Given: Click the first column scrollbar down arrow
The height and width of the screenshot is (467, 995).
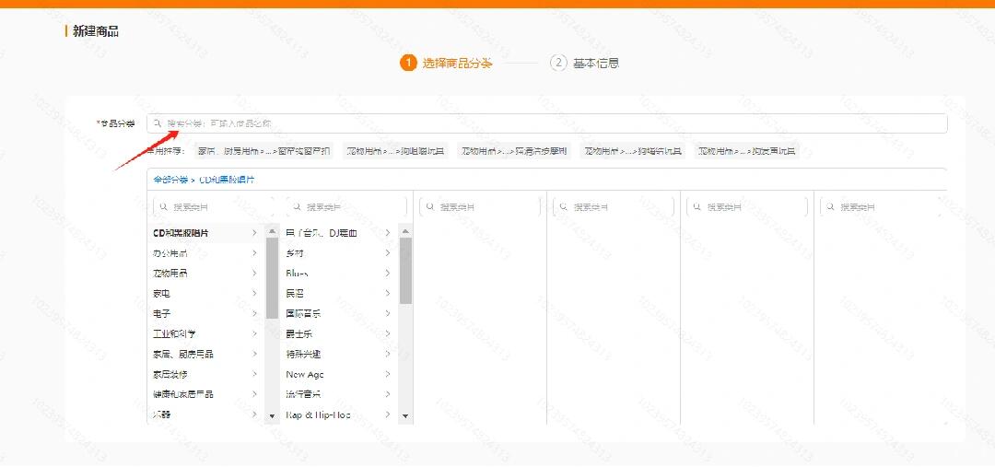Looking at the screenshot, I should [x=272, y=416].
